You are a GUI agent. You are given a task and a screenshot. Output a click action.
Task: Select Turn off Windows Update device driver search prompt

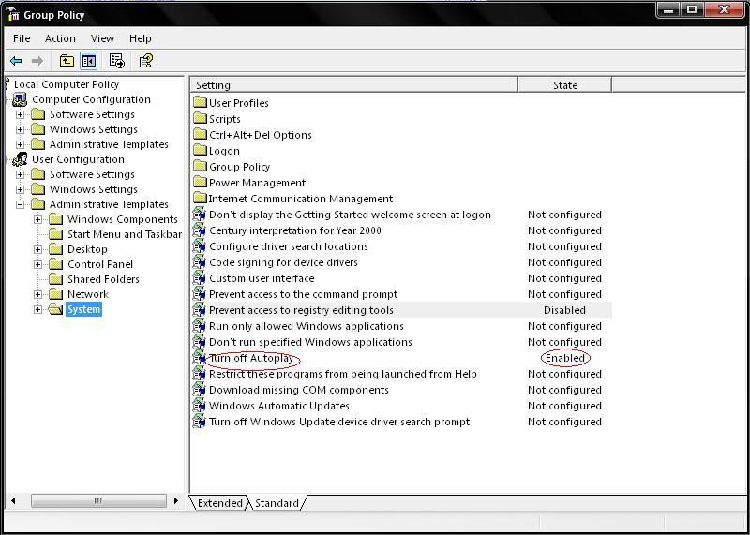[339, 422]
